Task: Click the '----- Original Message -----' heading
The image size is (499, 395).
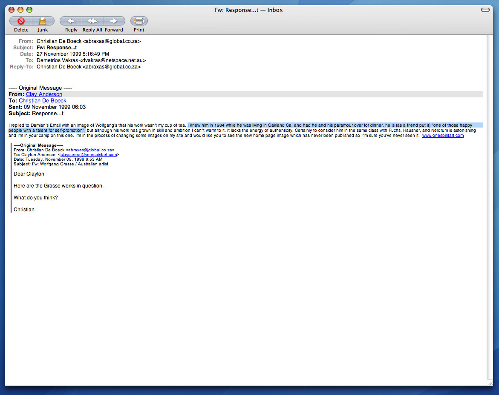Action: [x=40, y=88]
